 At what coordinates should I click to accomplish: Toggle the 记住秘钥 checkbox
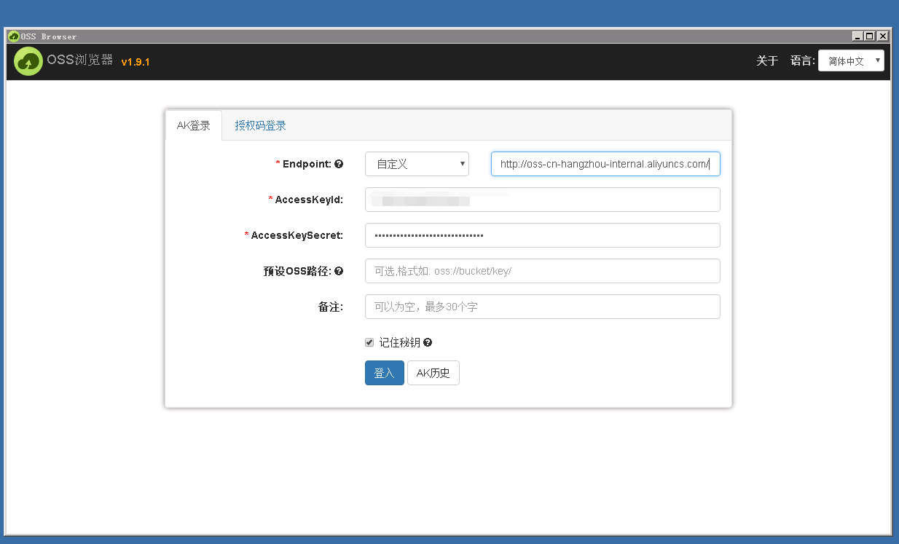(369, 342)
